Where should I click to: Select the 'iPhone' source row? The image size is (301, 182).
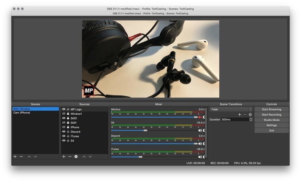pyautogui.click(x=84, y=127)
